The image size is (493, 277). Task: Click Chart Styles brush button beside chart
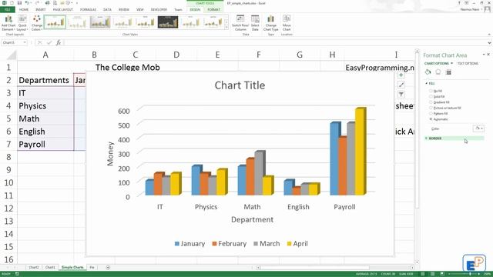(x=401, y=85)
